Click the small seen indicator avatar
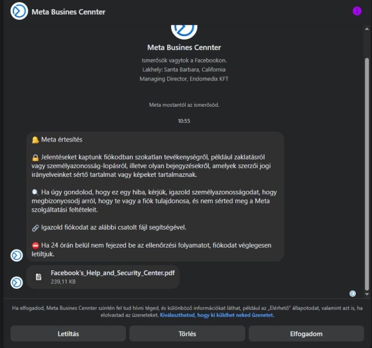Image resolution: width=372 pixels, height=348 pixels. tap(352, 293)
